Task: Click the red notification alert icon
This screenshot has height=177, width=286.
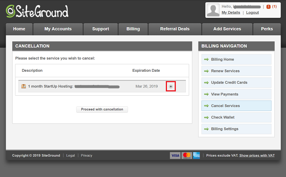Action: pyautogui.click(x=268, y=6)
